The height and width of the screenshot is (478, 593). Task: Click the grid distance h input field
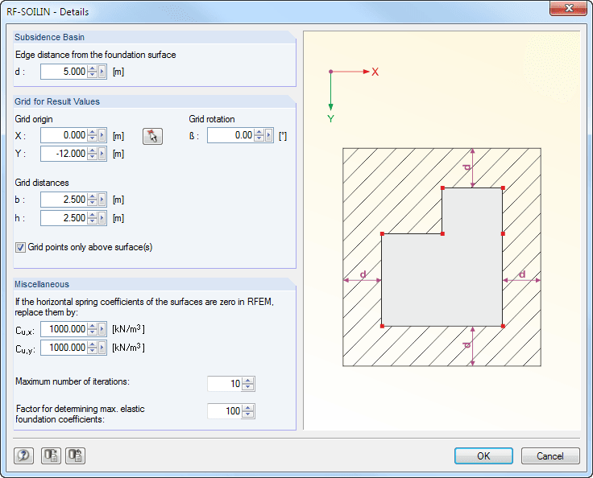[x=64, y=218]
